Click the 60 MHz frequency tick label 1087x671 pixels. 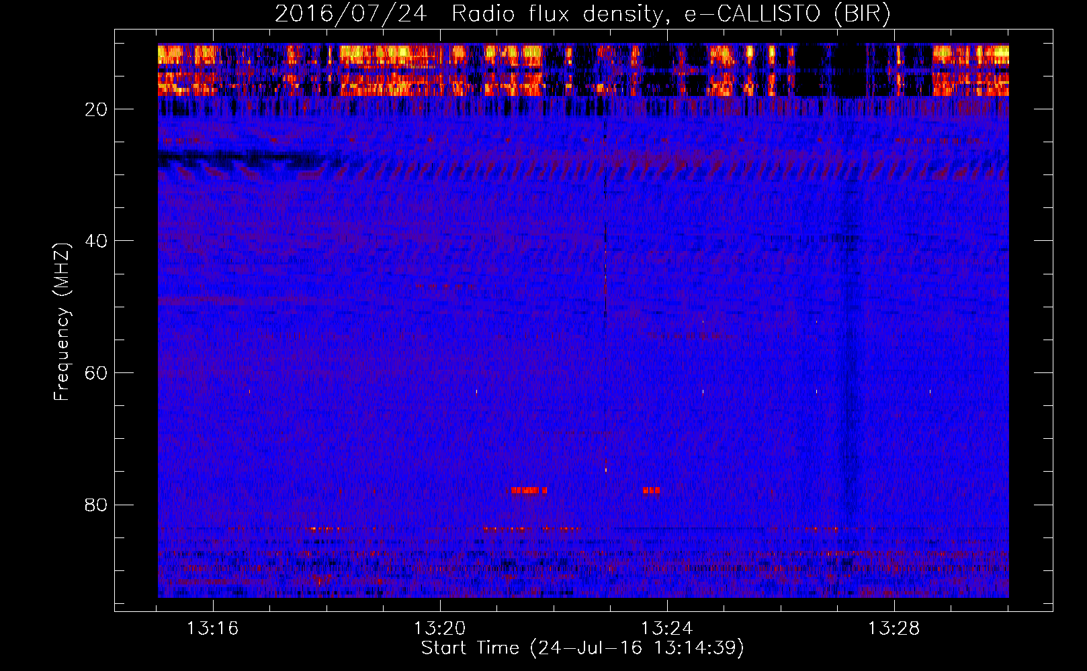97,373
